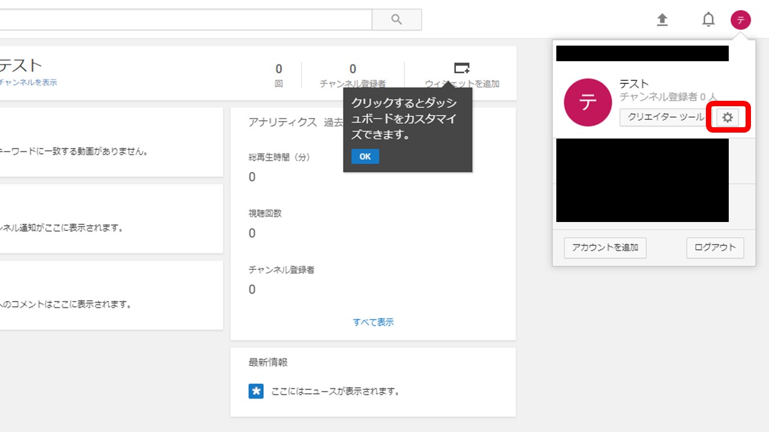This screenshot has height=432, width=769.
Task: Click チャンネル通知がここに表示されます text
Action: tap(62, 228)
